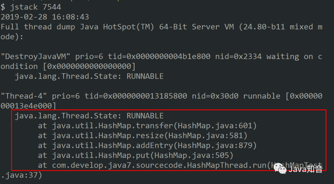
Task: Click the timestamp '2019-02-28 16:08:43'
Action: (45, 17)
